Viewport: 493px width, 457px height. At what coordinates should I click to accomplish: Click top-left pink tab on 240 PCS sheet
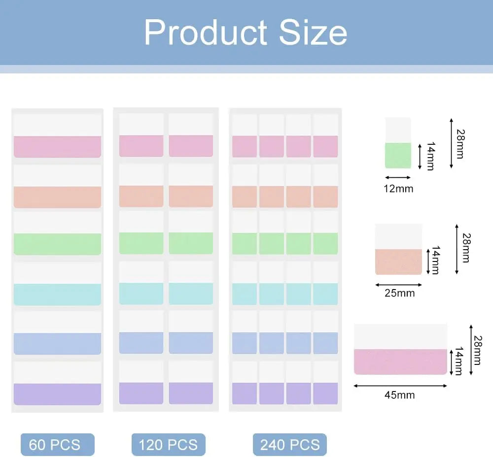pyautogui.click(x=245, y=146)
